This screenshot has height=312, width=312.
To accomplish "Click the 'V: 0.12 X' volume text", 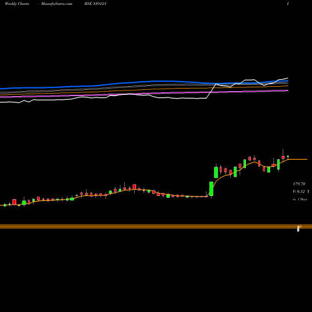I will [x=301, y=192].
